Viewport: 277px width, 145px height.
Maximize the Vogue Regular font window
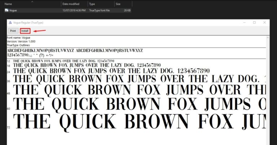click(x=254, y=22)
